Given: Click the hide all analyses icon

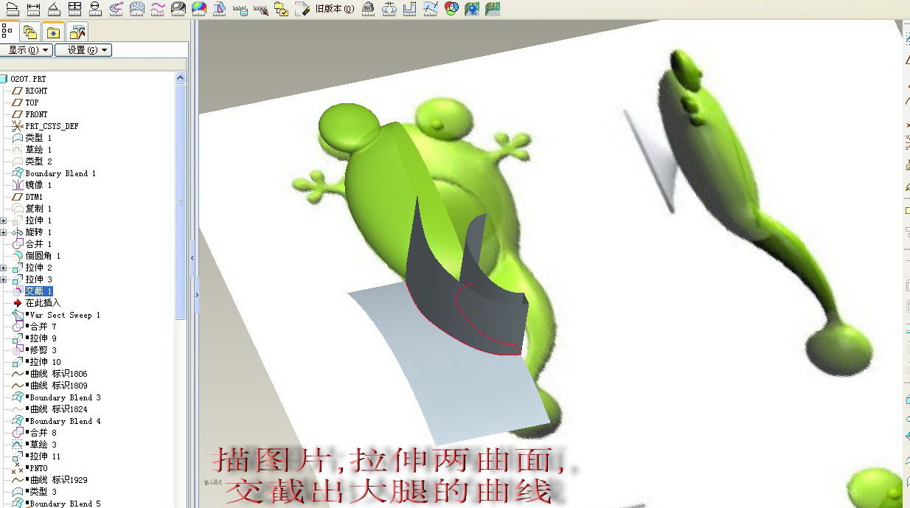Looking at the screenshot, I should tap(260, 9).
